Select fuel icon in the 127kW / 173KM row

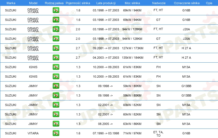(x=56, y=48)
